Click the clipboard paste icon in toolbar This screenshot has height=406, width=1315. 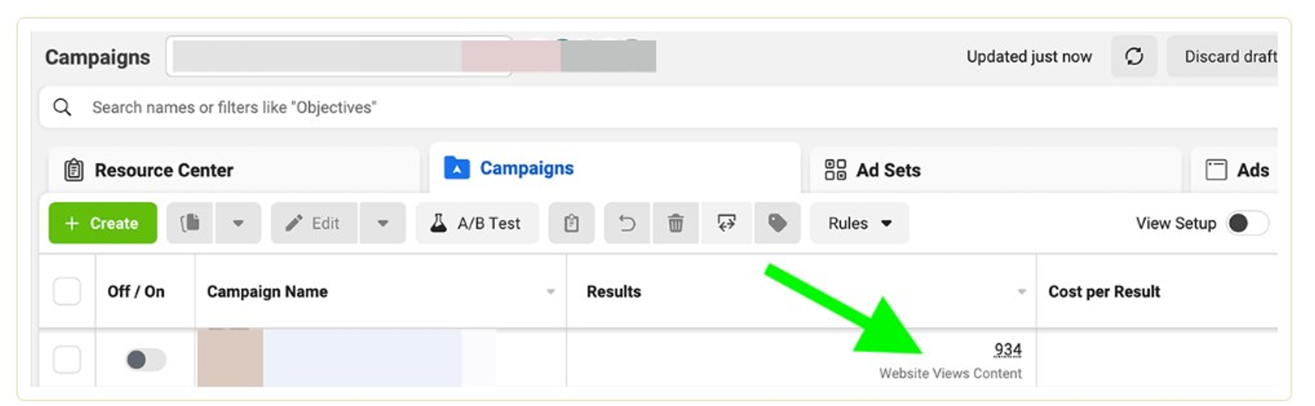(571, 223)
